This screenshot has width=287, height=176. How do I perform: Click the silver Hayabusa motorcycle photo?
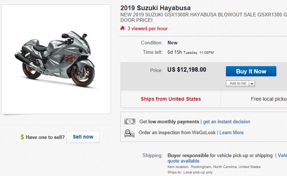(x=56, y=60)
